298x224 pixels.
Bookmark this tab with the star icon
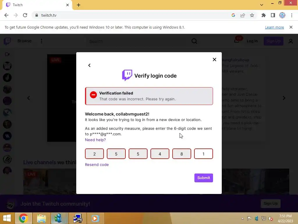pos(252,15)
